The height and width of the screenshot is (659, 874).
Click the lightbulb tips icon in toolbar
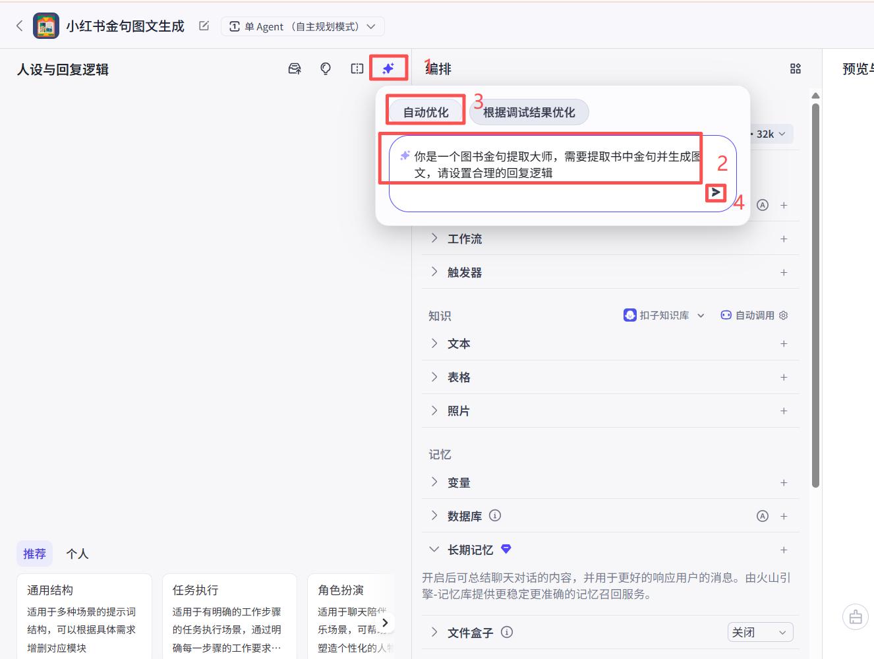[326, 68]
